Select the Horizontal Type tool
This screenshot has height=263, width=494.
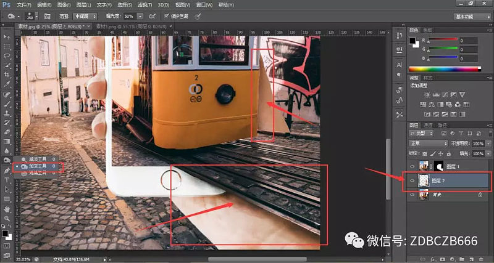(x=6, y=180)
